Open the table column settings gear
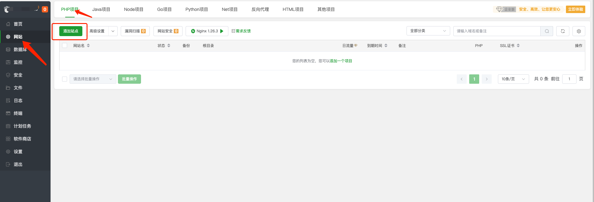This screenshot has height=202, width=594. (579, 31)
